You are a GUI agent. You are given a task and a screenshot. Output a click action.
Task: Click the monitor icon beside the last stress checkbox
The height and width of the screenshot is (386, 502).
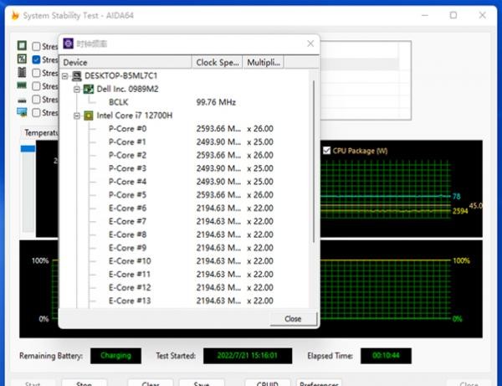point(22,112)
